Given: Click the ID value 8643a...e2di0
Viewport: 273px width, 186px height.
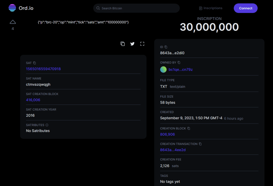Looking at the screenshot, I should click(x=172, y=53).
